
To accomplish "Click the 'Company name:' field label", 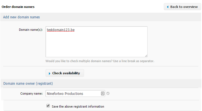I will point(31,93).
